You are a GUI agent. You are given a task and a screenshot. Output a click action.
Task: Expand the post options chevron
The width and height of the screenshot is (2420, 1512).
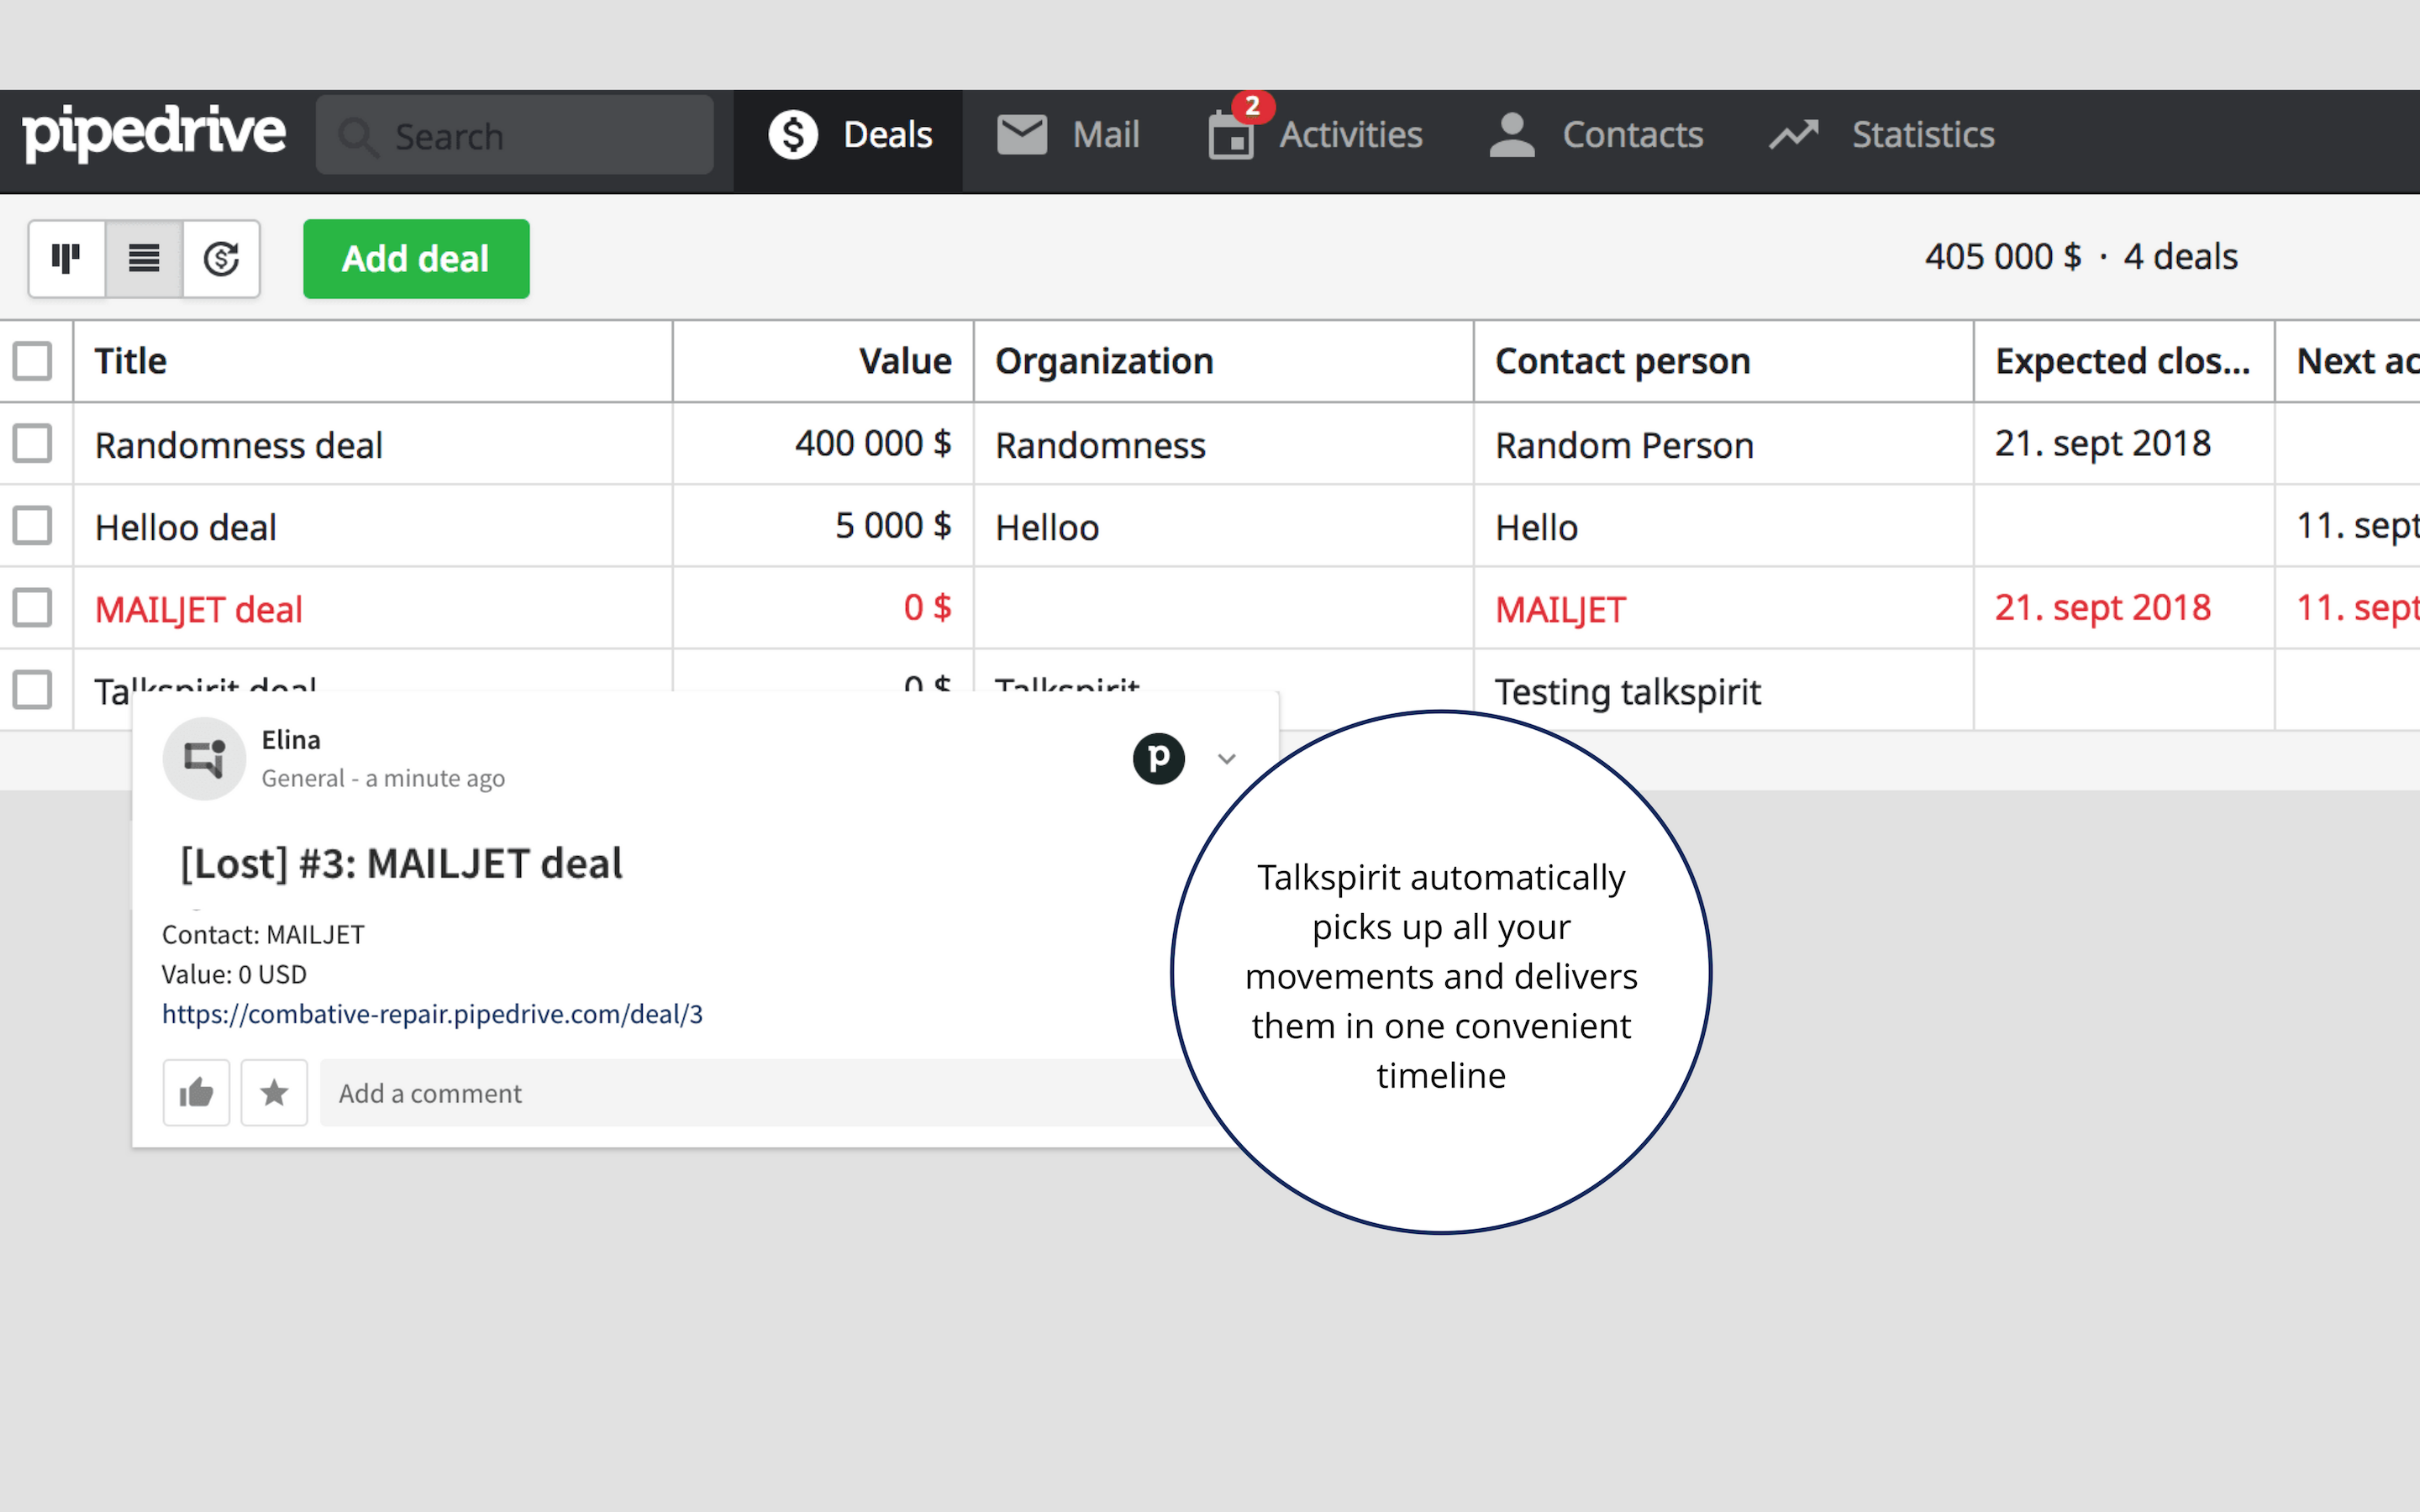[x=1227, y=759]
